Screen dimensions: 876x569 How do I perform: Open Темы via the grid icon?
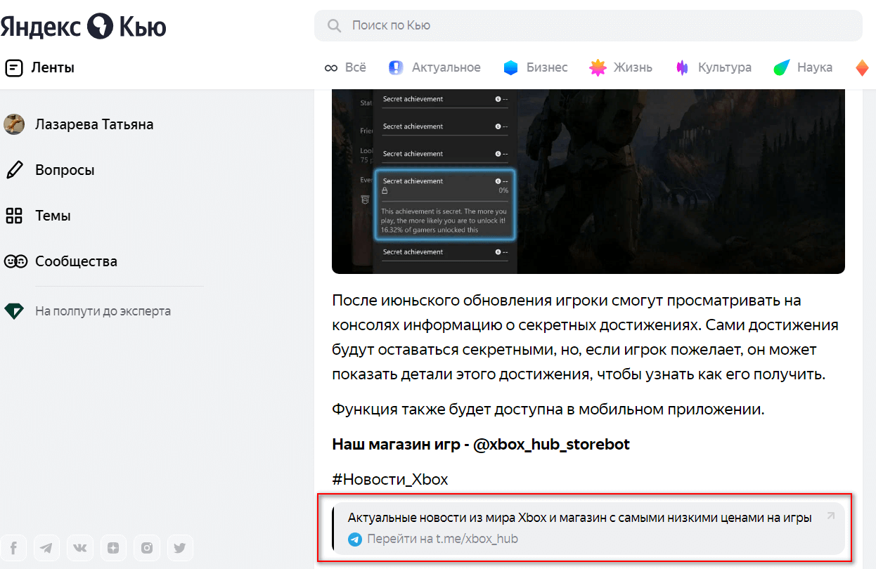(14, 216)
